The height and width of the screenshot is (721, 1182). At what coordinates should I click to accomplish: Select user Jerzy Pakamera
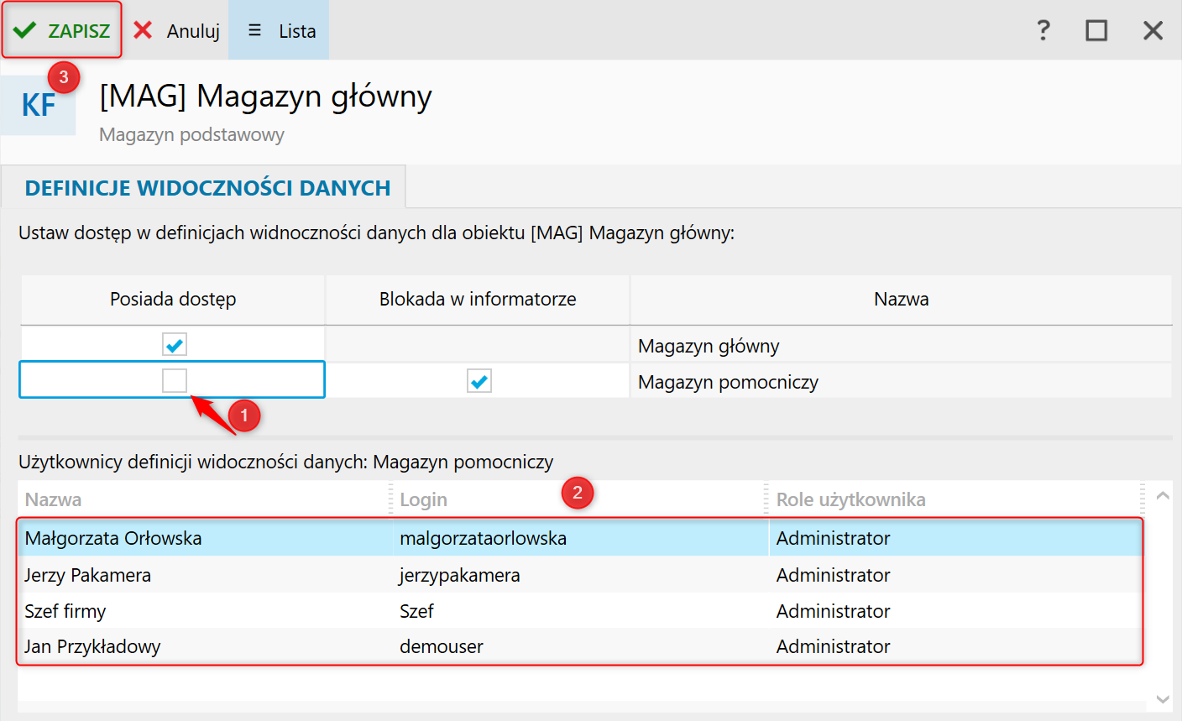coord(580,575)
